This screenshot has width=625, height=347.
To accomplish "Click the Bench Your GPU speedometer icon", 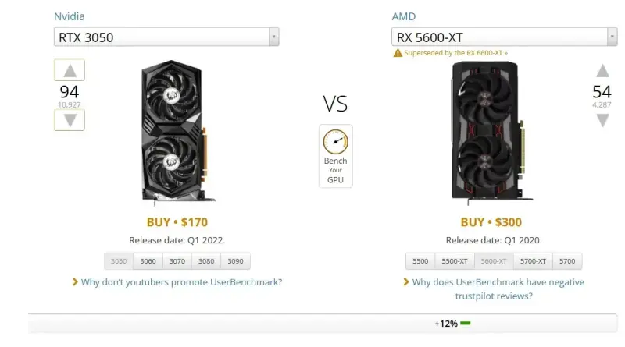I will [x=336, y=142].
